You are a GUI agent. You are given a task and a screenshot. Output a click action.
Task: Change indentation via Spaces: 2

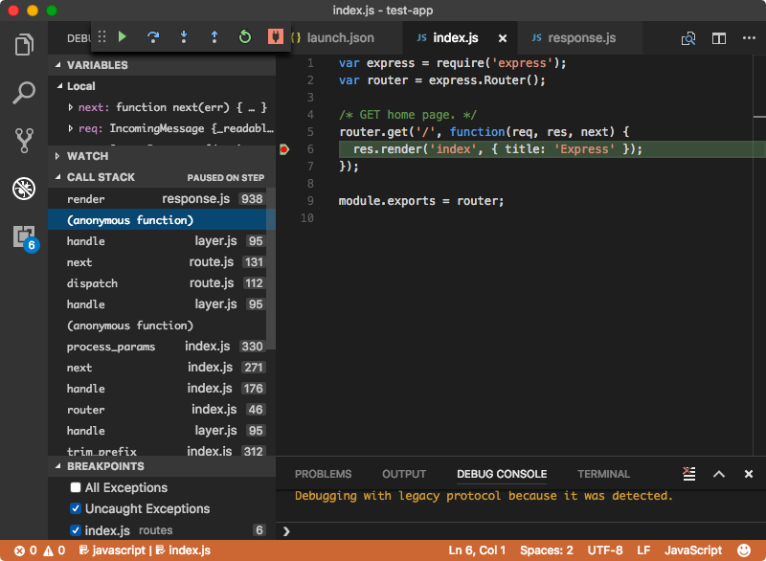(x=546, y=550)
